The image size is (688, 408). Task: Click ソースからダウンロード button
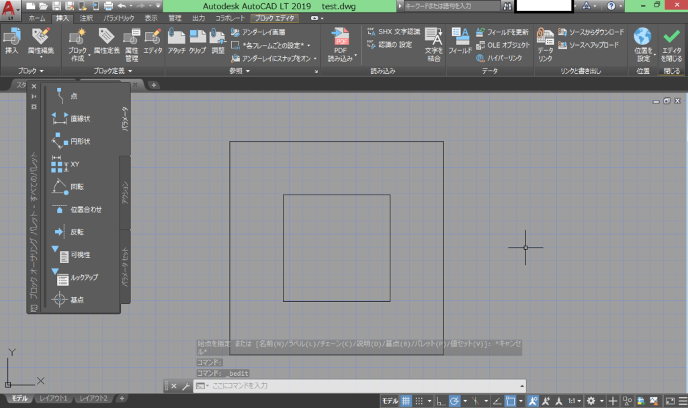pyautogui.click(x=591, y=32)
